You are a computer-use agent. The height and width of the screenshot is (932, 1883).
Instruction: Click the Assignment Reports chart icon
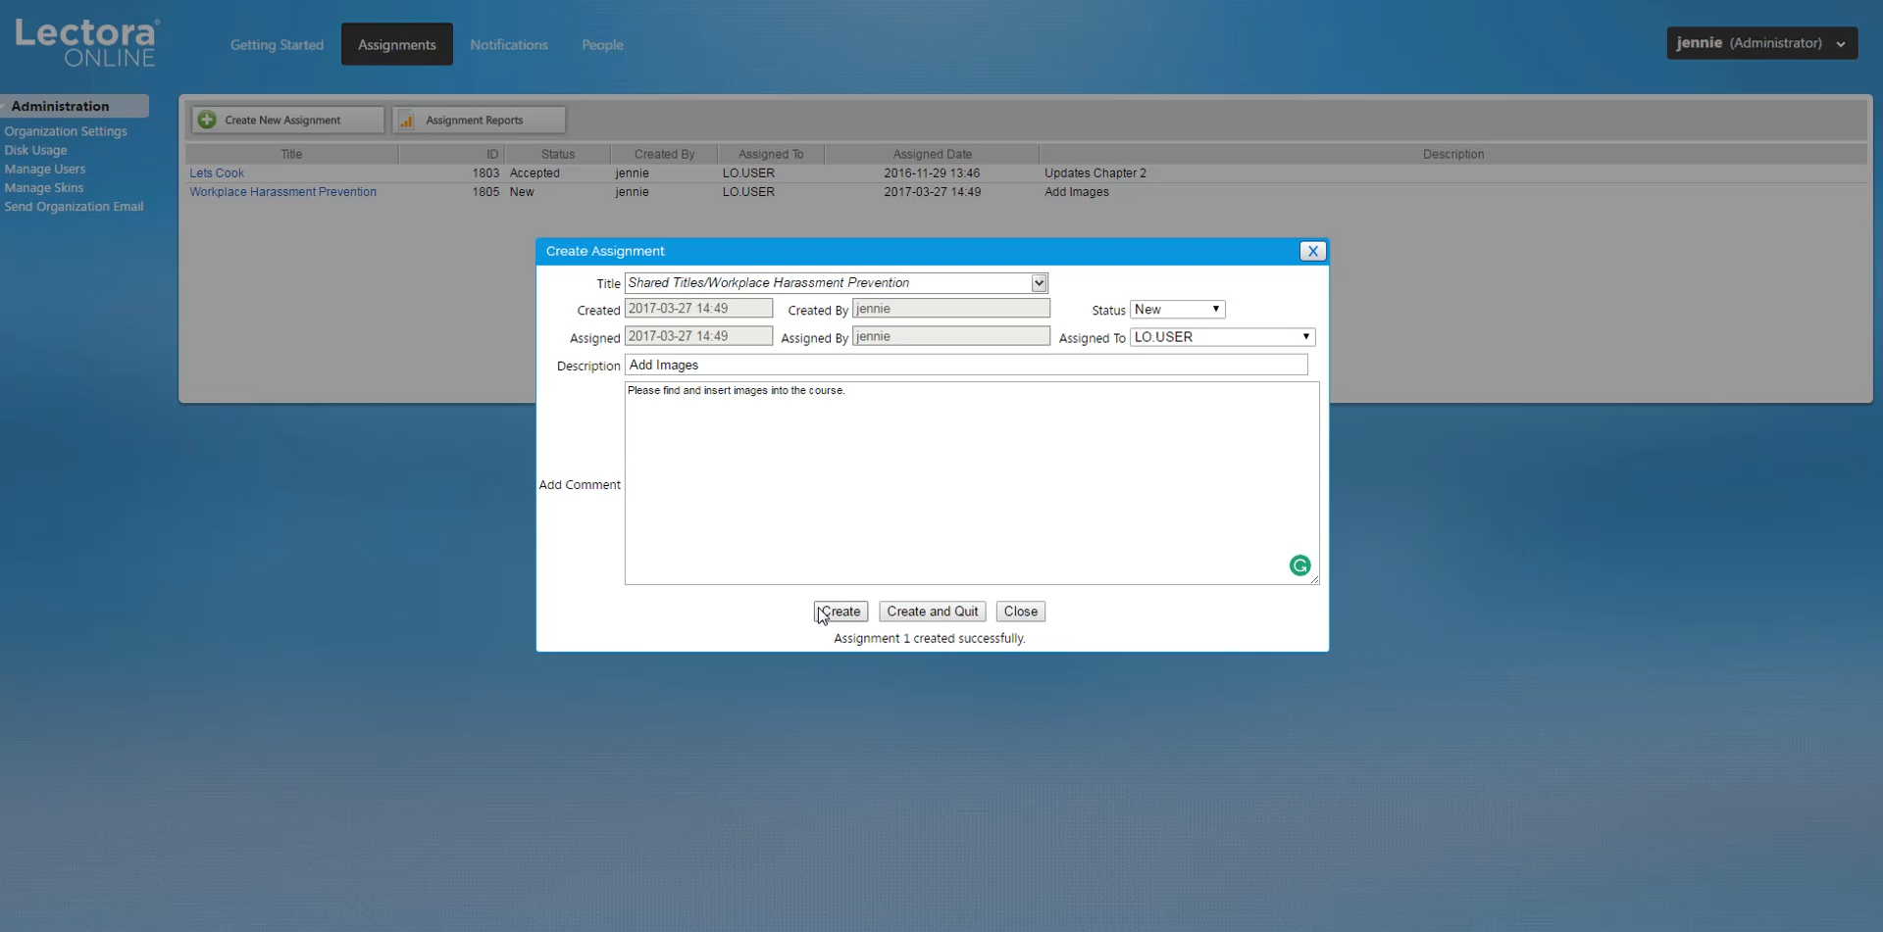(x=406, y=120)
